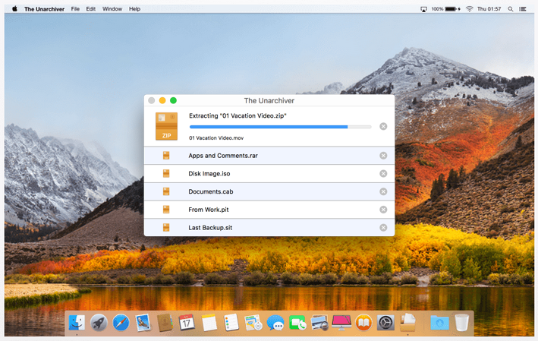Click the archive icon beside Last Backup.sit

point(166,228)
